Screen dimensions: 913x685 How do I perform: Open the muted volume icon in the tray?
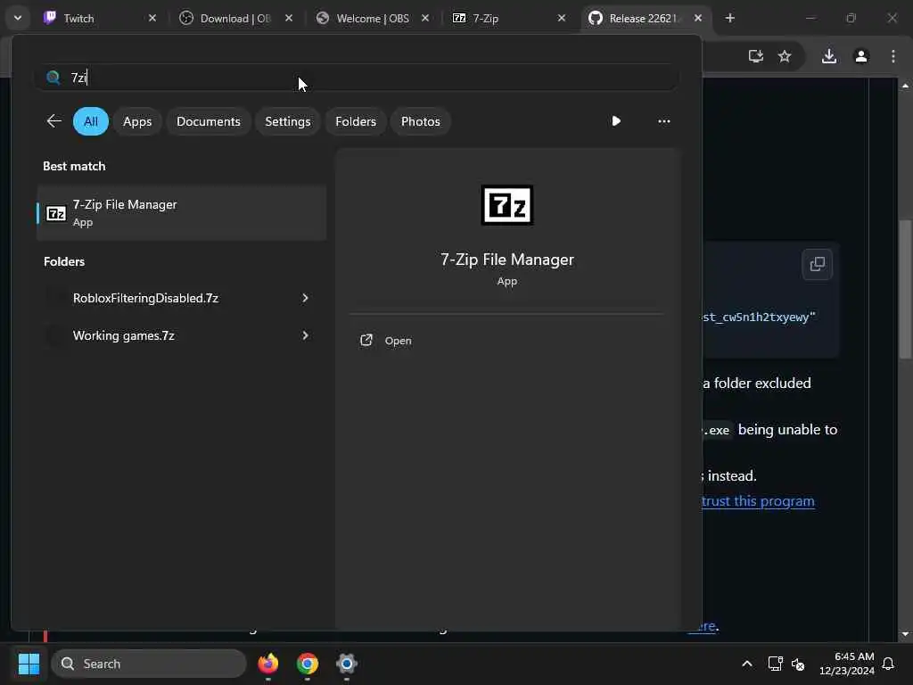798,664
